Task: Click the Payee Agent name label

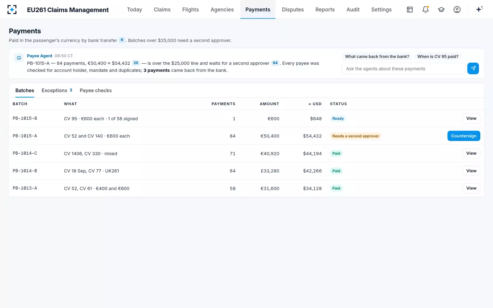Action: [x=40, y=56]
